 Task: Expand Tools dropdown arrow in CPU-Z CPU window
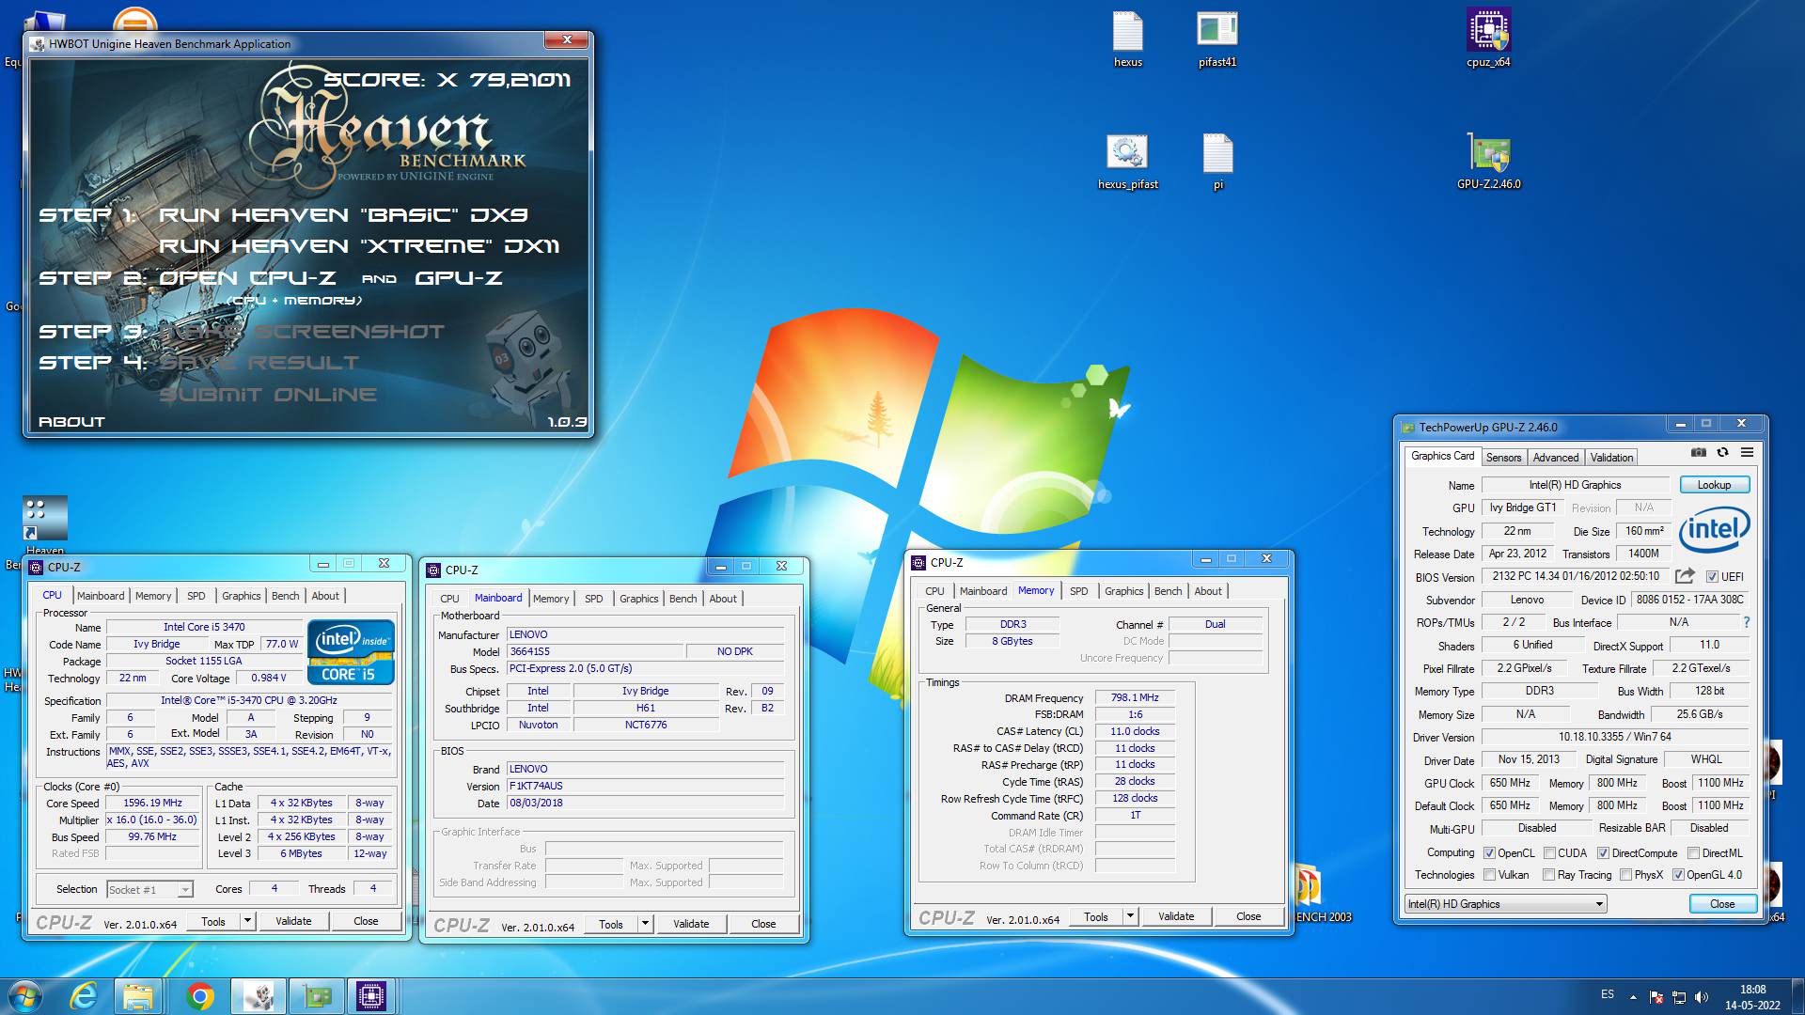point(247,921)
